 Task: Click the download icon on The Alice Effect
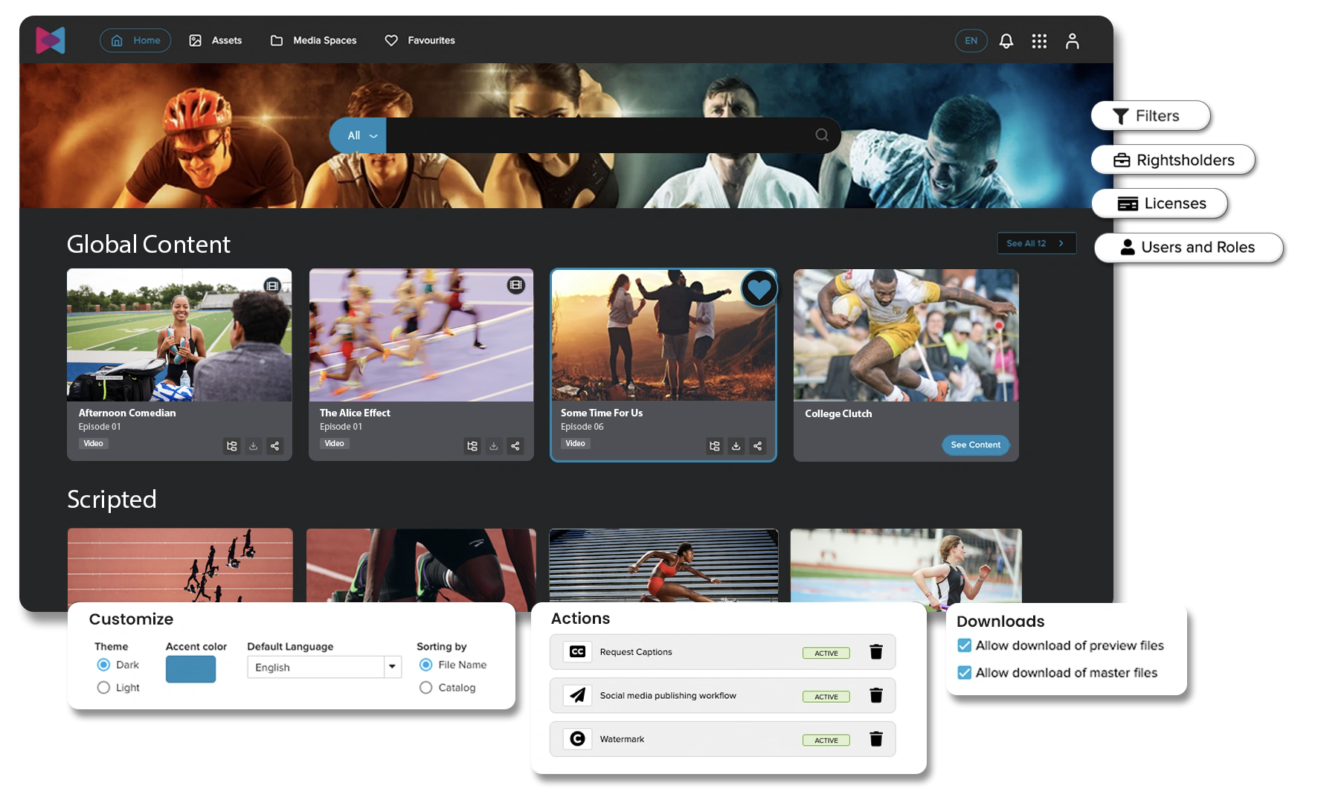493,446
